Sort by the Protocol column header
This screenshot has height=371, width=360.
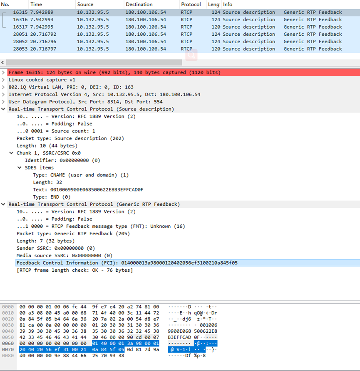click(193, 4)
